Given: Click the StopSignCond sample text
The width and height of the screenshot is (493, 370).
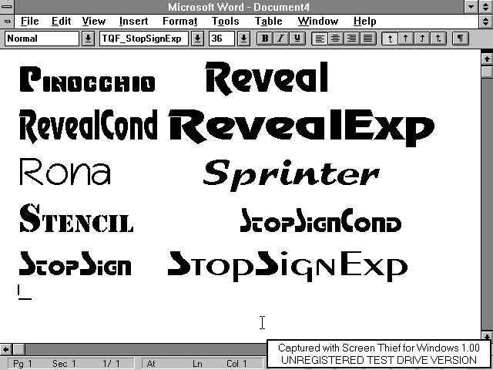Looking at the screenshot, I should (320, 220).
